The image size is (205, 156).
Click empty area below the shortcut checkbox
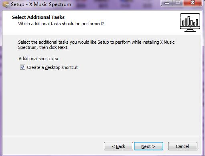pos(101,103)
